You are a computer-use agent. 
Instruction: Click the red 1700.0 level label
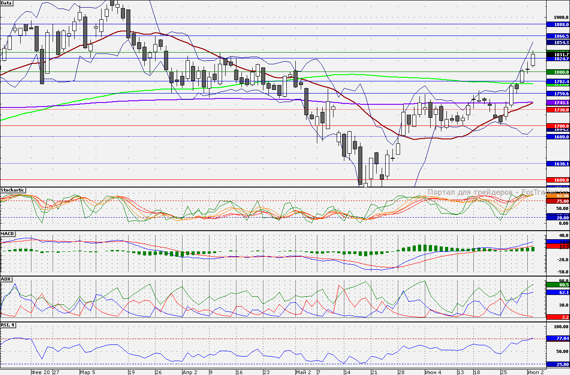point(558,126)
